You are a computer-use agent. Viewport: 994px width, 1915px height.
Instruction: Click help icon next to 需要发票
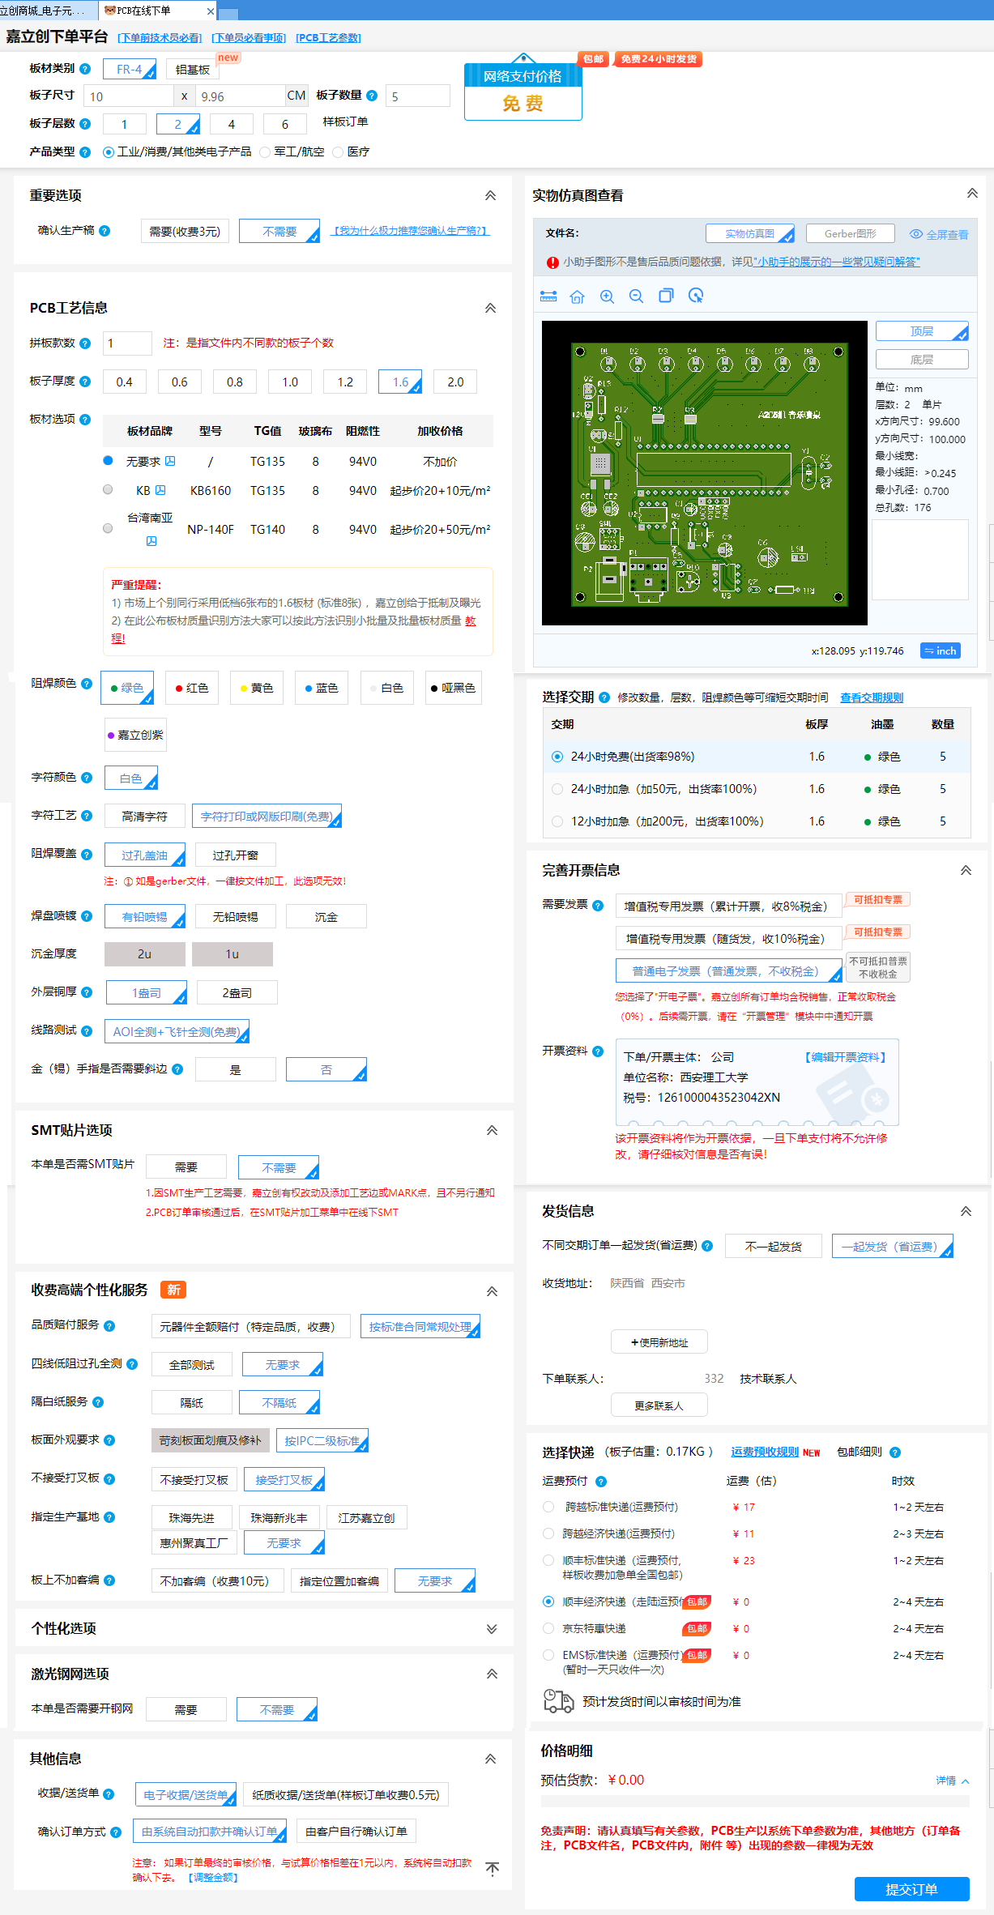click(598, 906)
